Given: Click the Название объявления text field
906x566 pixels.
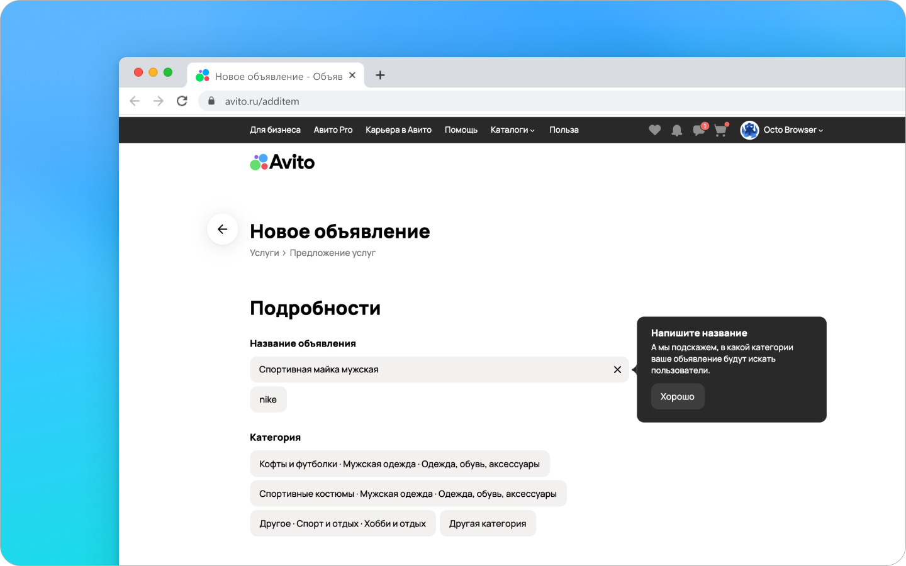Looking at the screenshot, I should [428, 370].
